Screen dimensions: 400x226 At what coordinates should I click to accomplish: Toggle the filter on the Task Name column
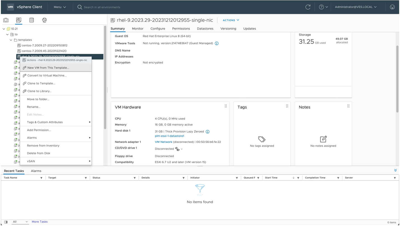click(41, 178)
